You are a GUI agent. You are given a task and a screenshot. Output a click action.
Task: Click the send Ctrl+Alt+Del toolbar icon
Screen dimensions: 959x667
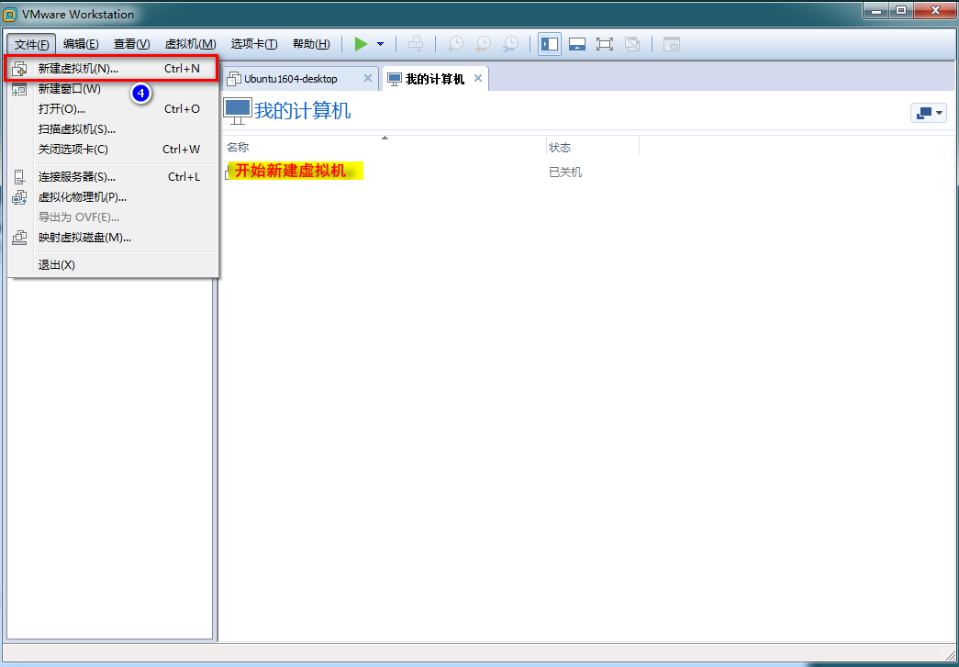[x=416, y=44]
